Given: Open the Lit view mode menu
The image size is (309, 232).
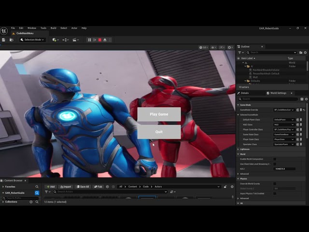Looking at the screenshot, I should point(204,47).
